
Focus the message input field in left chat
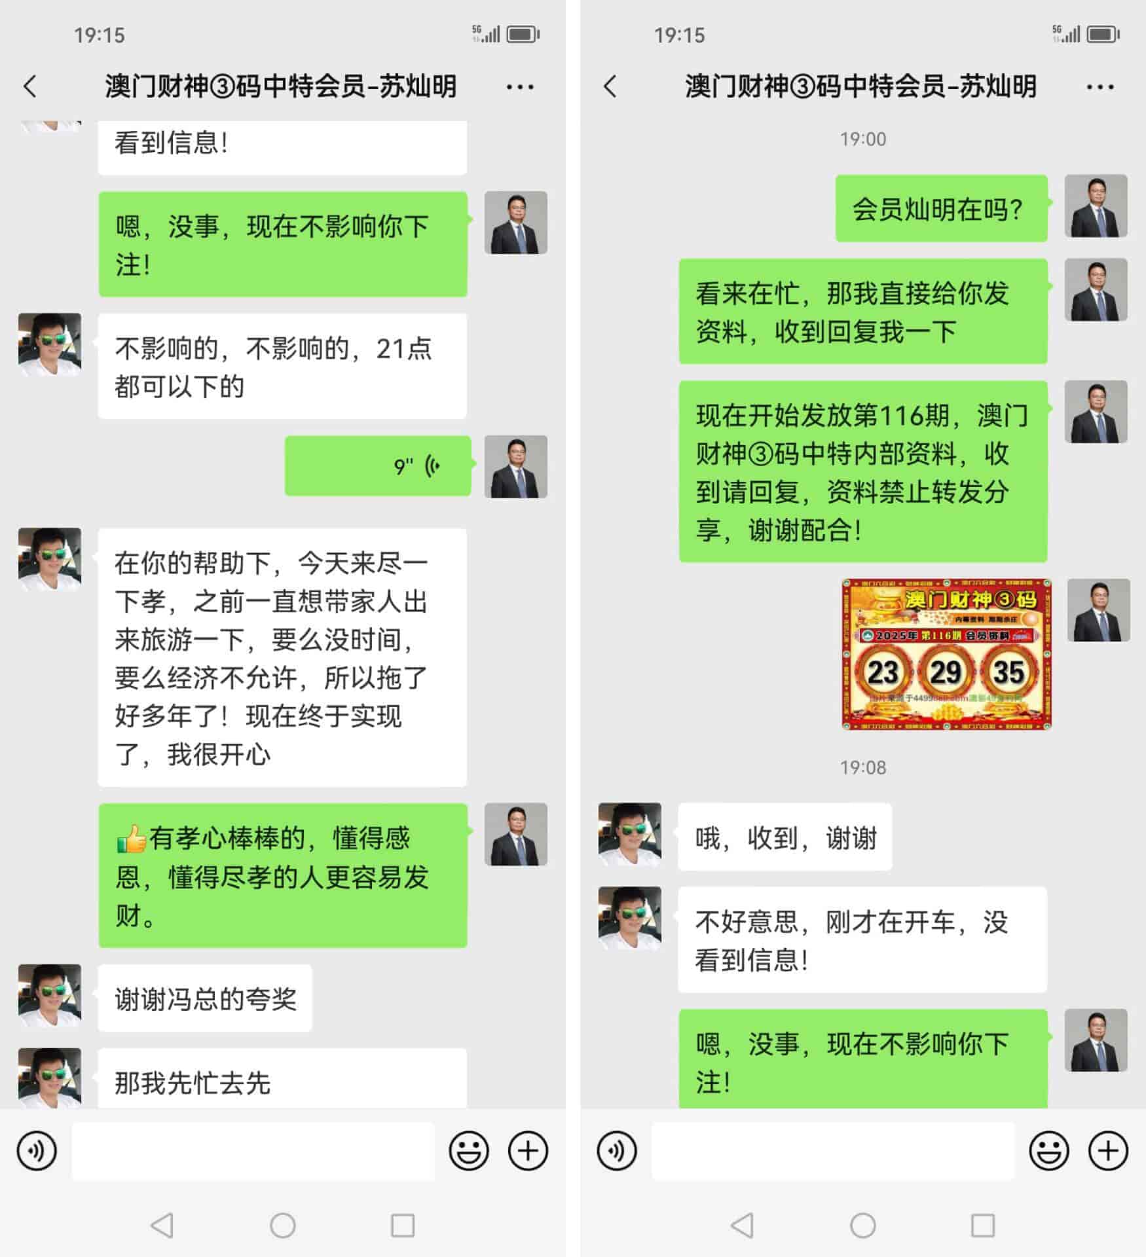253,1151
